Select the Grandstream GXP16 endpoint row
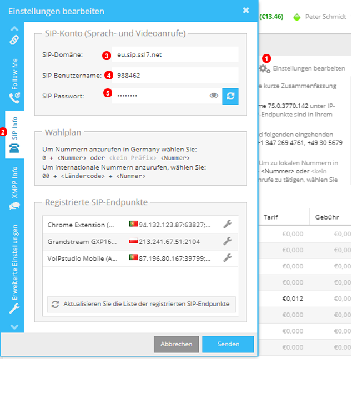The image size is (352, 413). click(140, 242)
